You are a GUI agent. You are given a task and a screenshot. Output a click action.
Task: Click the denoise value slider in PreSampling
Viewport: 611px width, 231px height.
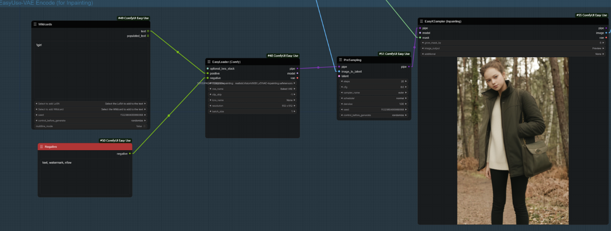[x=374, y=104]
